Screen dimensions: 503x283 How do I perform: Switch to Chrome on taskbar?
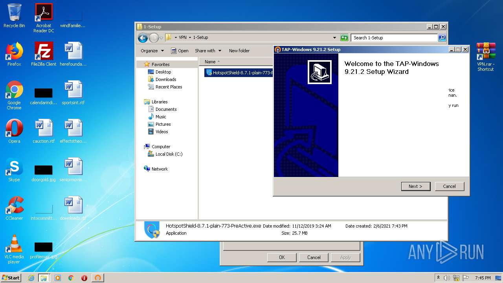pyautogui.click(x=71, y=278)
